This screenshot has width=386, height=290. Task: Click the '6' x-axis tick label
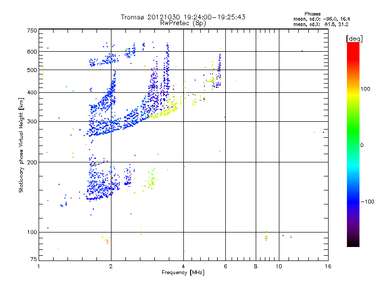point(225,266)
